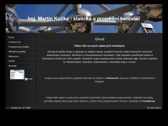Open Profesní CV page
The image size is (168, 126).
tap(21, 42)
